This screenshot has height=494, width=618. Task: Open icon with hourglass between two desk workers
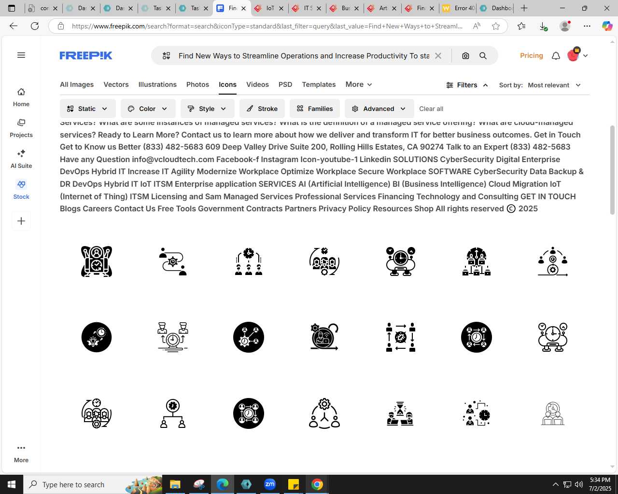pos(400,413)
